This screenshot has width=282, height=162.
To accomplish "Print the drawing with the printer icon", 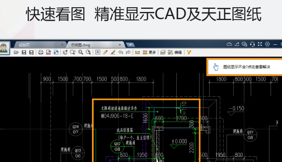I will 41,52.
